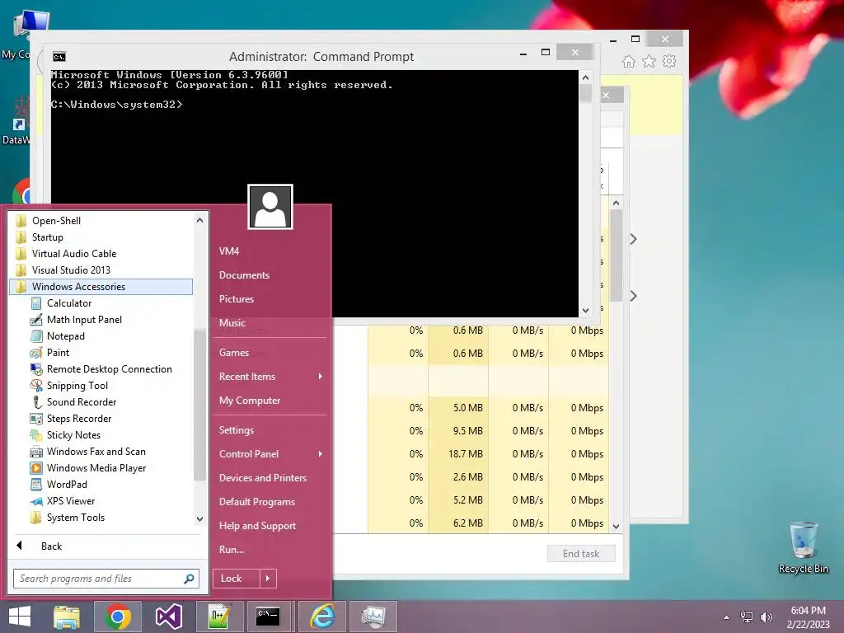Click the Lock button

(x=237, y=579)
